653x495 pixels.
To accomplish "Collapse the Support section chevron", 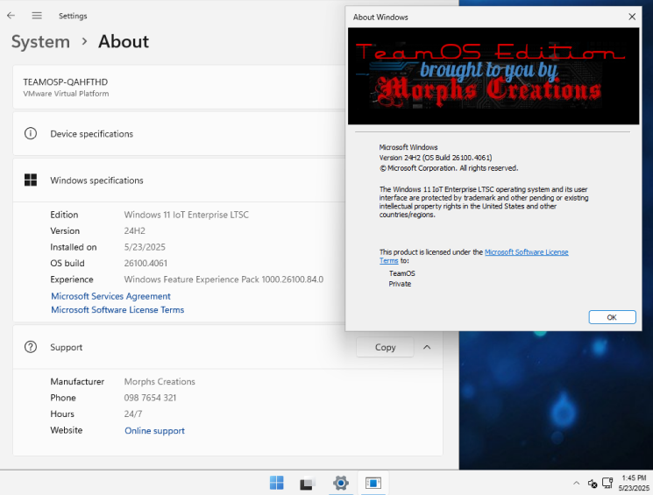I will pyautogui.click(x=427, y=347).
